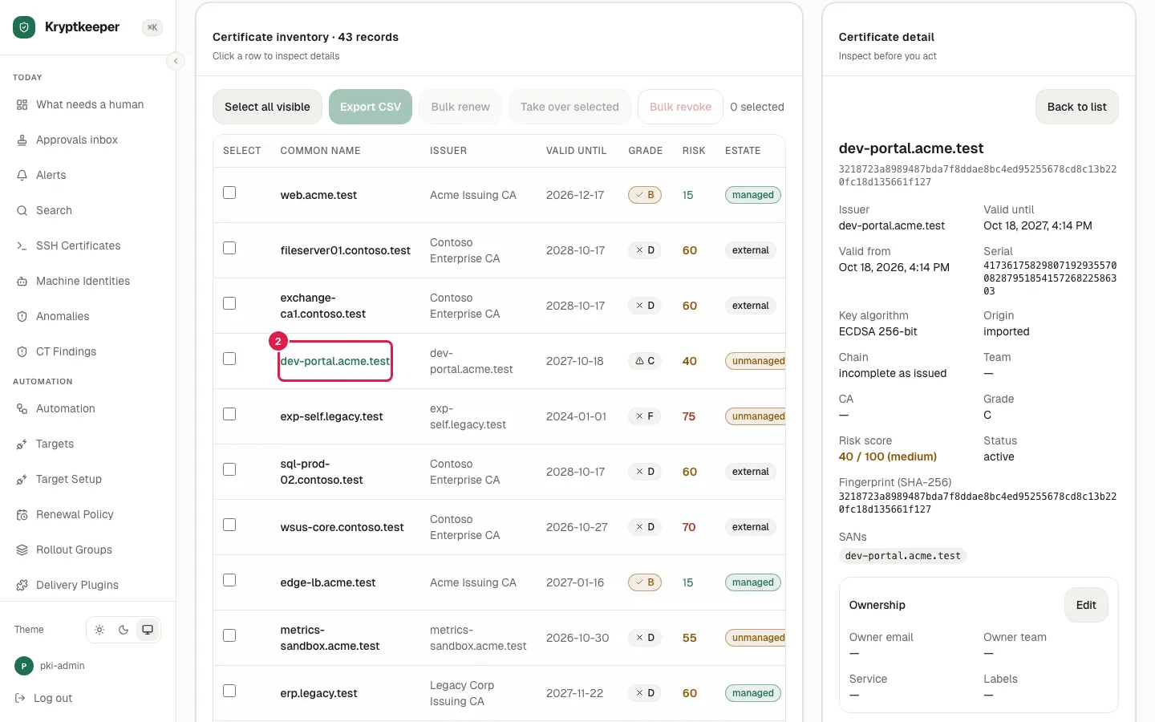Tick the checkbox for exp-self.legacy.test

(x=229, y=414)
